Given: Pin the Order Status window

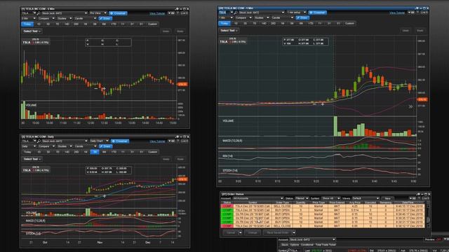Looking at the screenshot, I should coord(418,194).
